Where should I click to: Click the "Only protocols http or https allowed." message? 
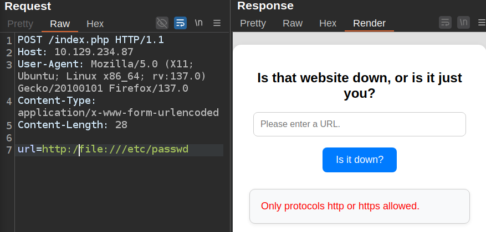[x=340, y=206]
